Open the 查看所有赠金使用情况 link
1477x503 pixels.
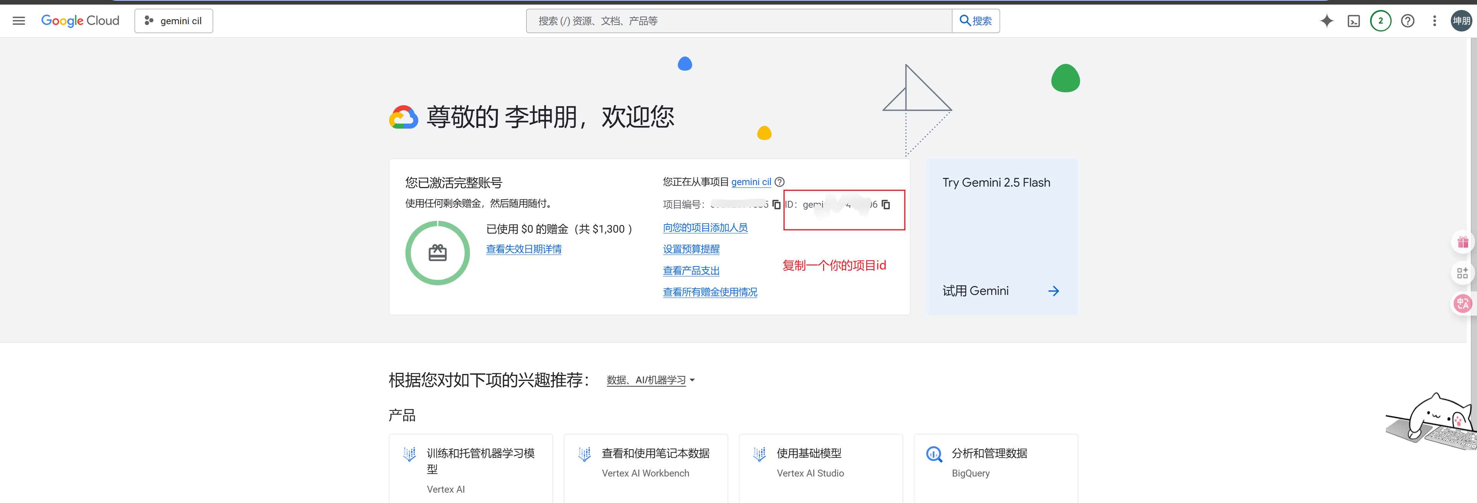[x=710, y=292]
